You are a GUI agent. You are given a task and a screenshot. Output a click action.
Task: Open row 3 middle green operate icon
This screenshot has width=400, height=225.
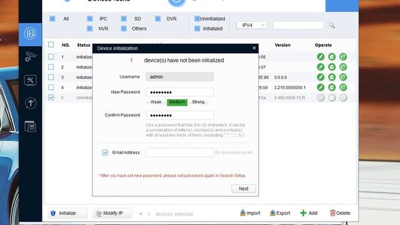click(332, 77)
